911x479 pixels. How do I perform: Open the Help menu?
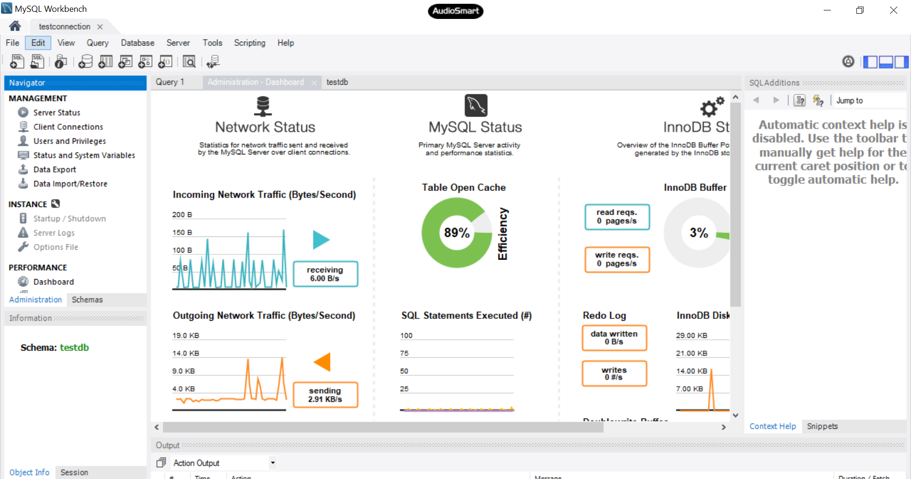coord(286,43)
